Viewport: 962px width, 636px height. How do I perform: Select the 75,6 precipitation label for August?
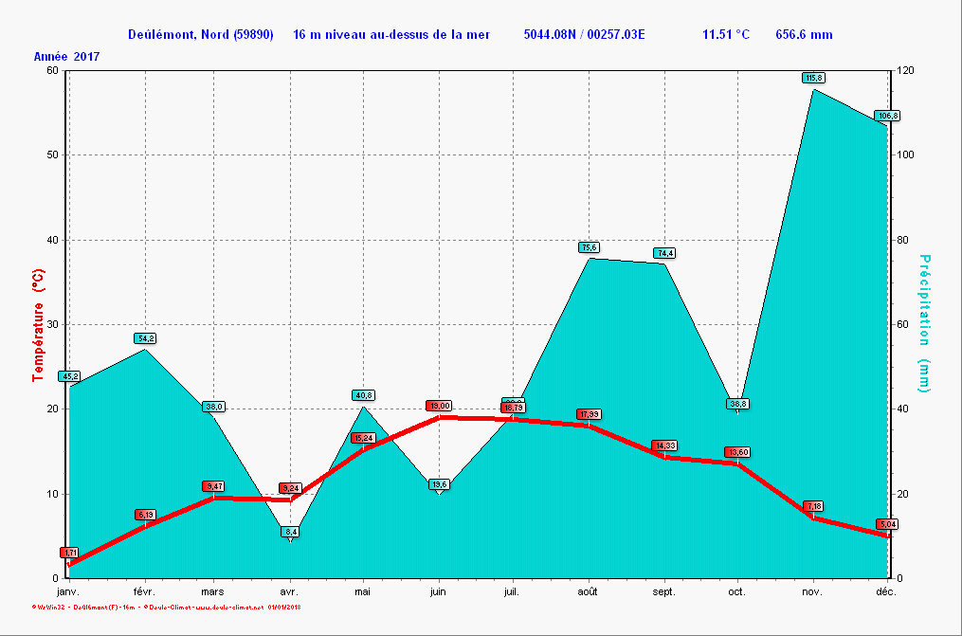click(590, 247)
